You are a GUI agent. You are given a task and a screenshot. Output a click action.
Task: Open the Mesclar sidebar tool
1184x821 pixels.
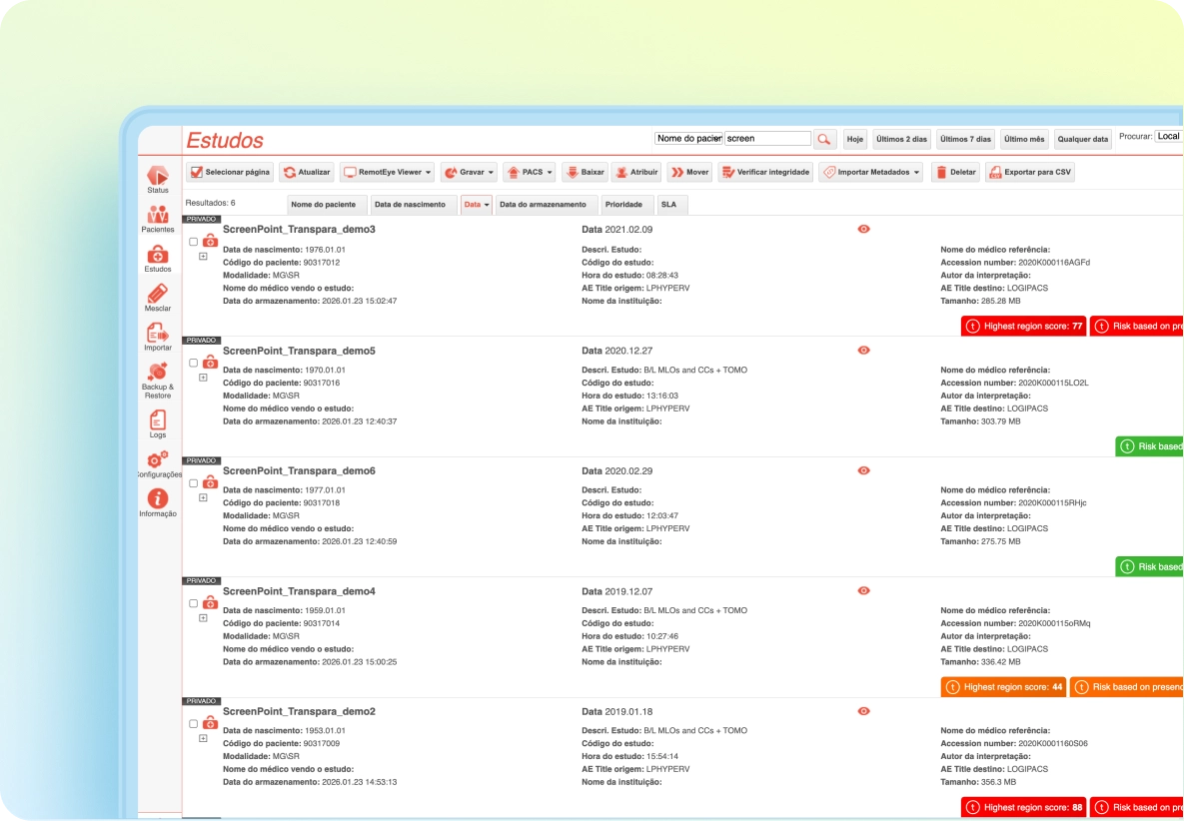click(158, 298)
